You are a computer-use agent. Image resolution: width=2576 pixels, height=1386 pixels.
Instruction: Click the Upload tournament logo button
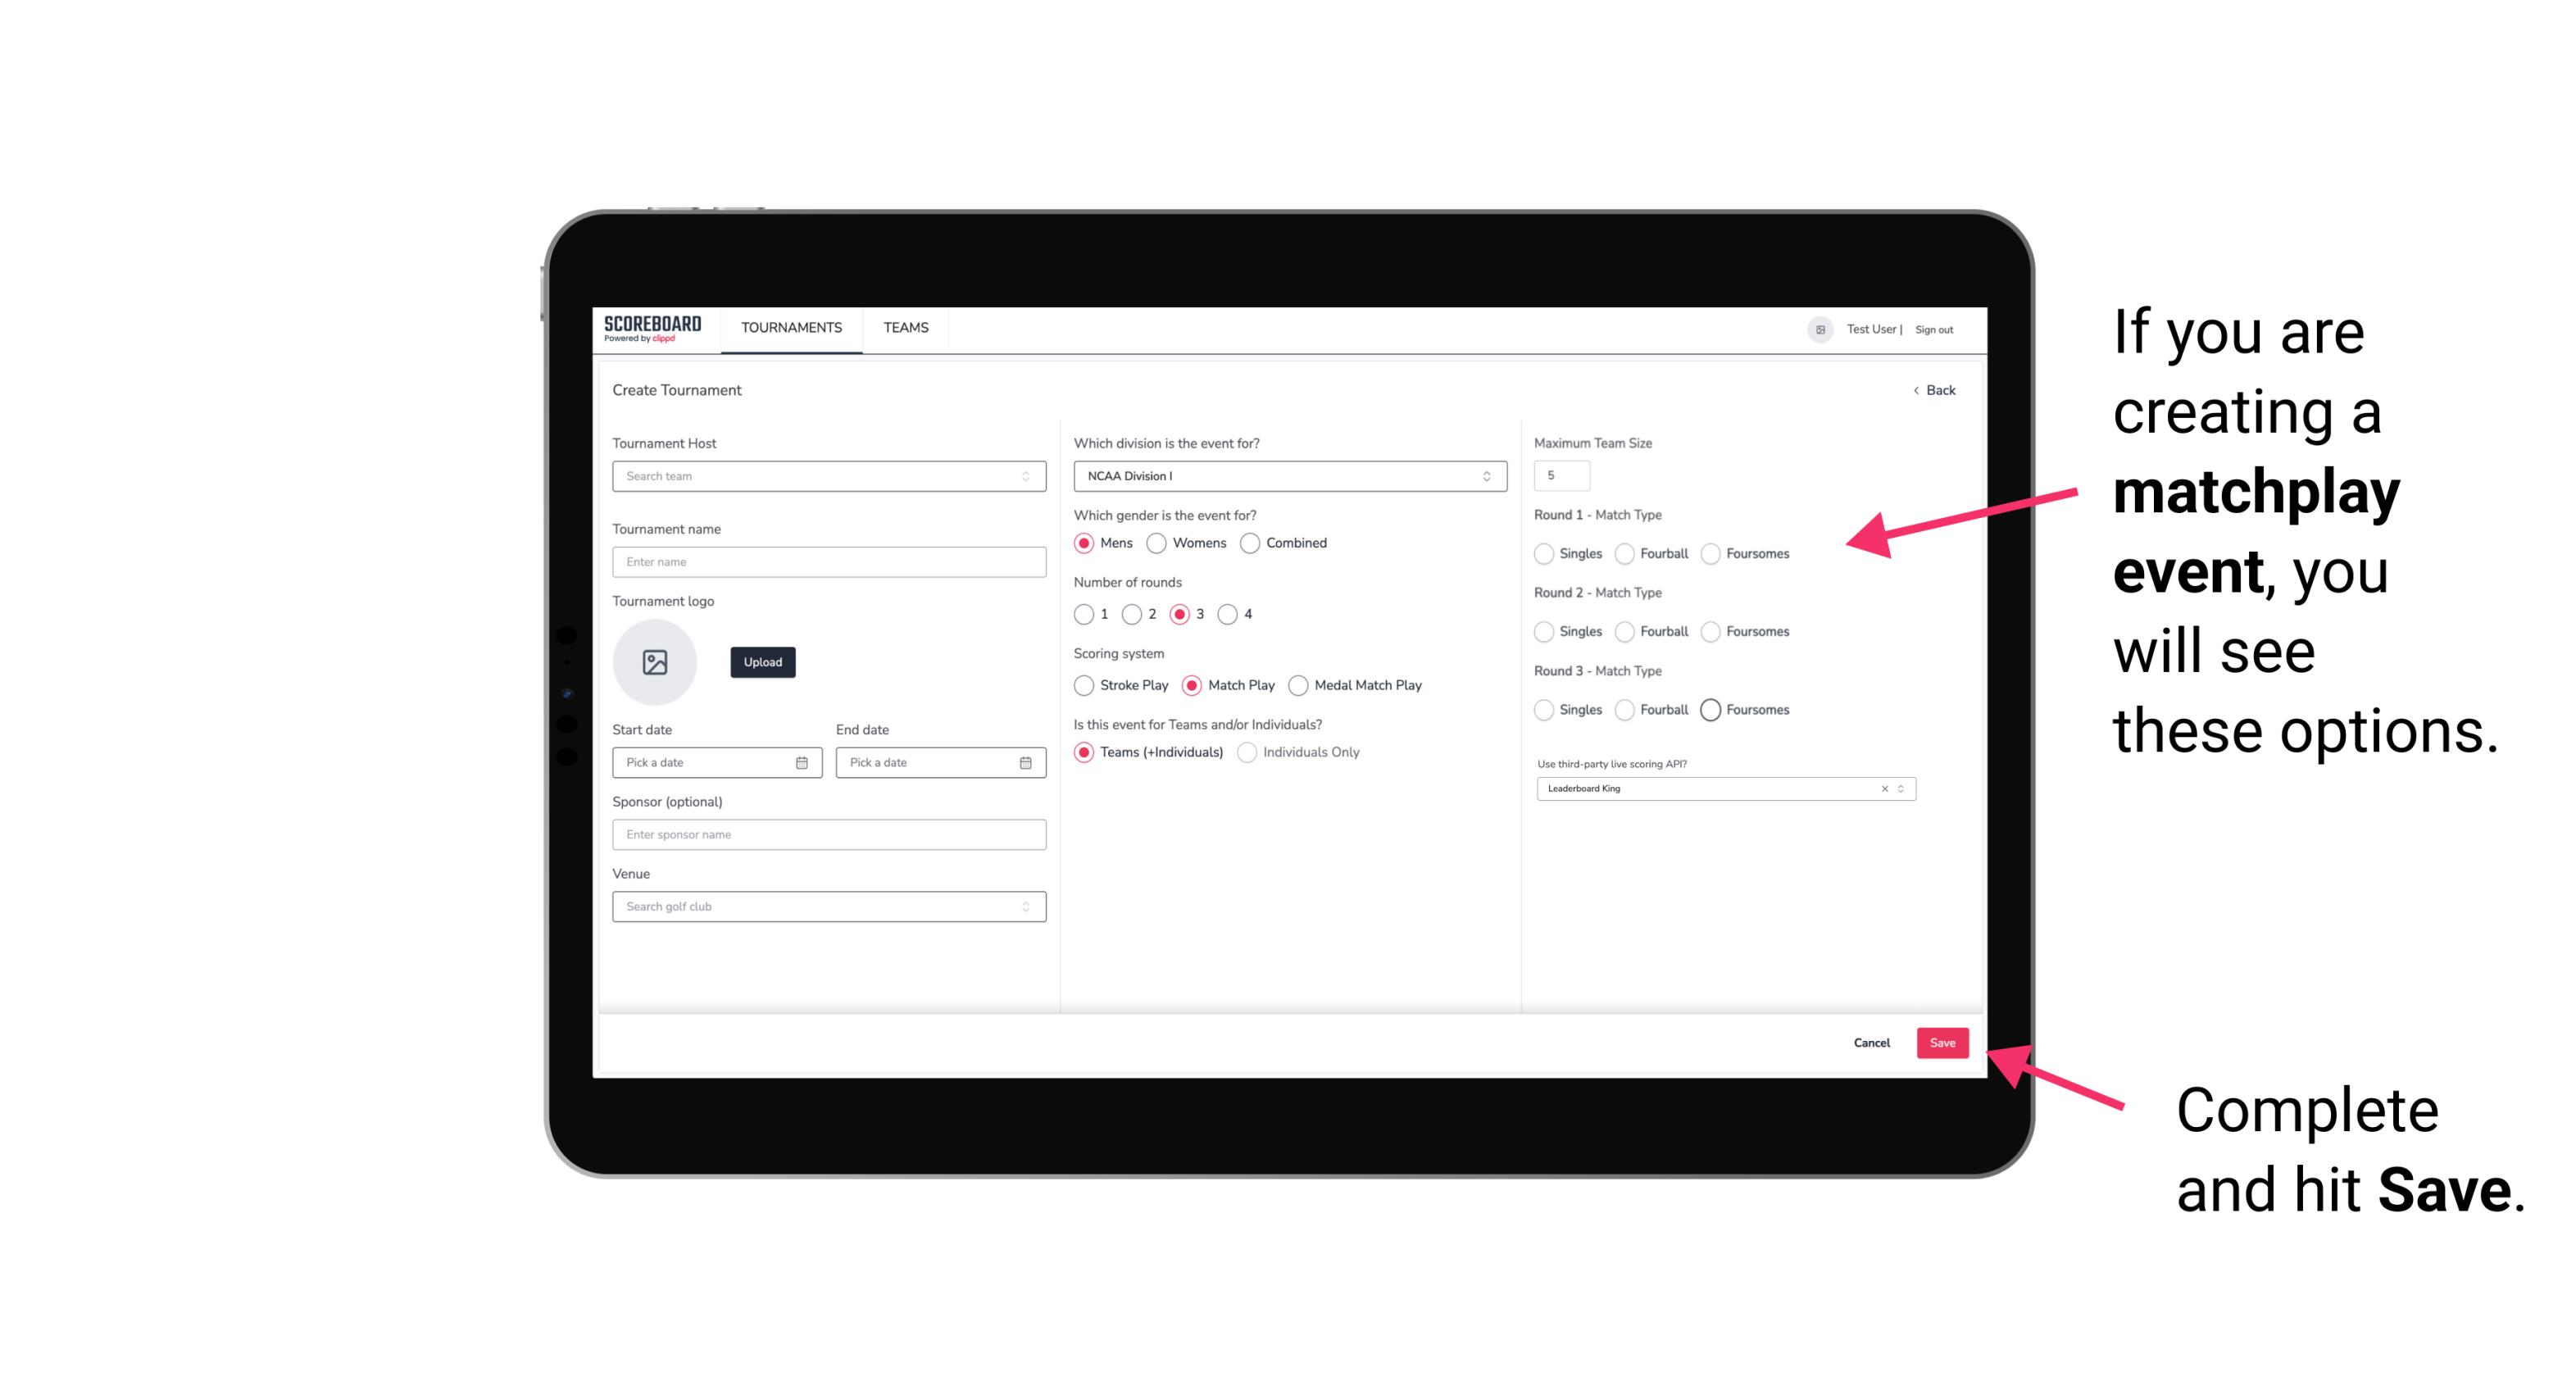[762, 662]
